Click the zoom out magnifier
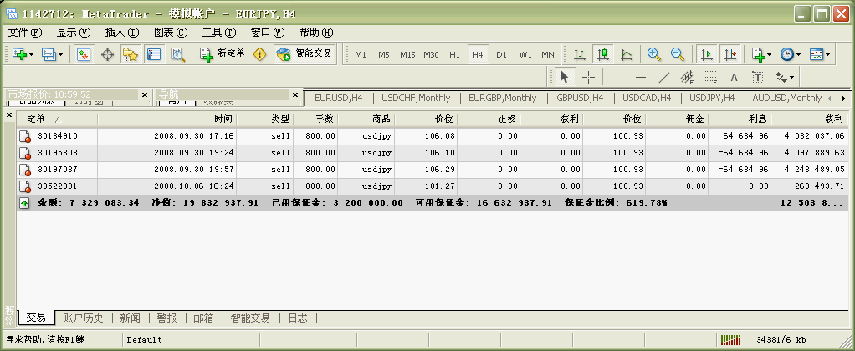 (678, 54)
